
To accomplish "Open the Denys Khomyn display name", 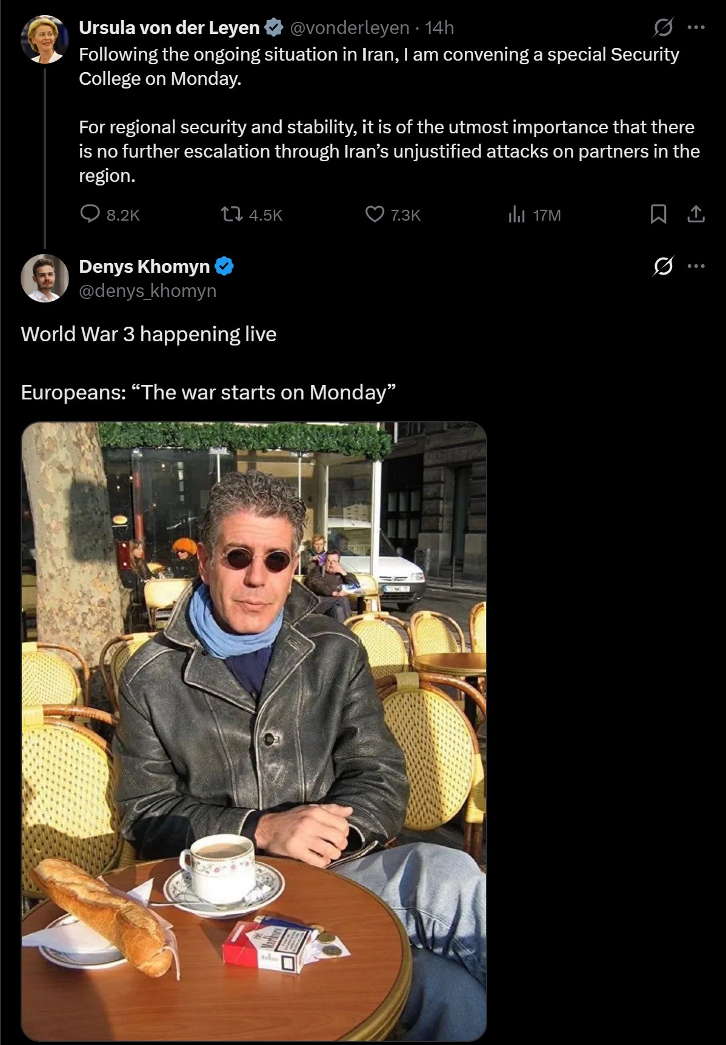I will [144, 266].
